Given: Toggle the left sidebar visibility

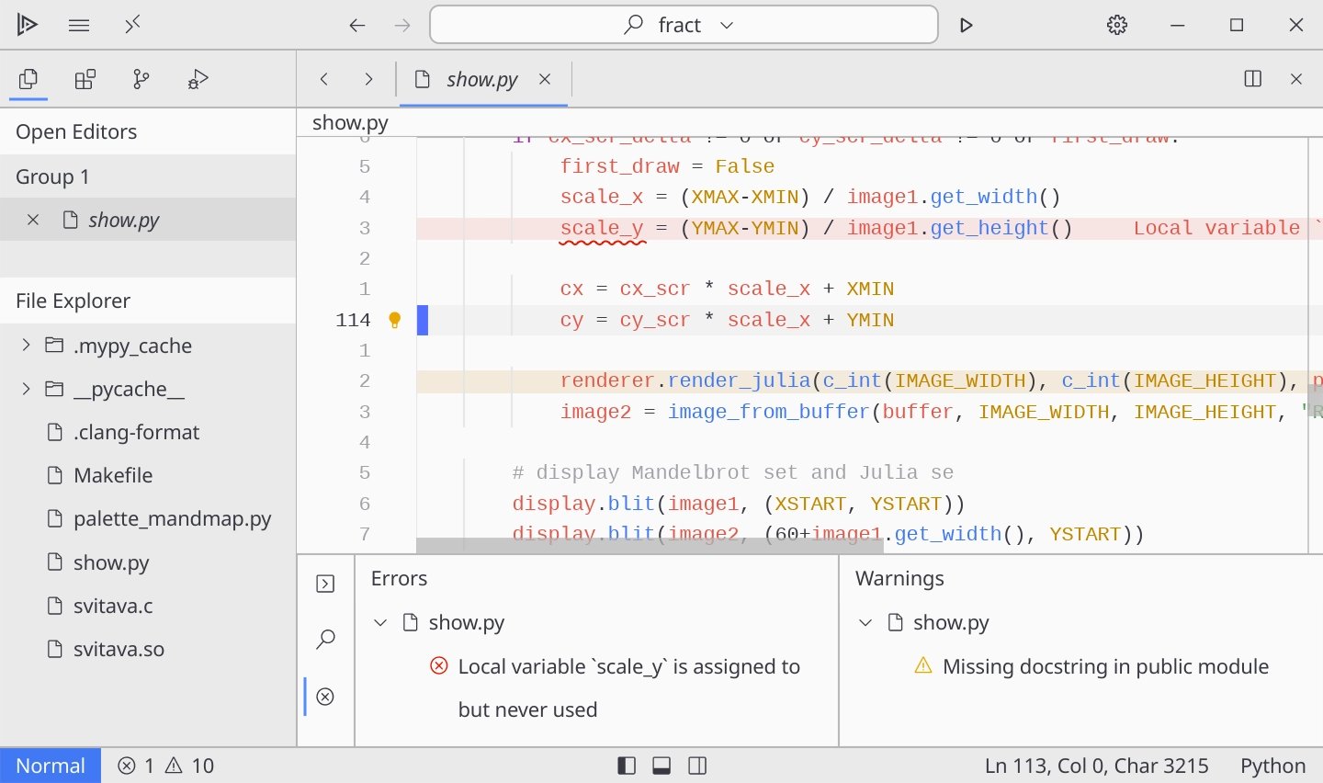Looking at the screenshot, I should click(x=627, y=766).
